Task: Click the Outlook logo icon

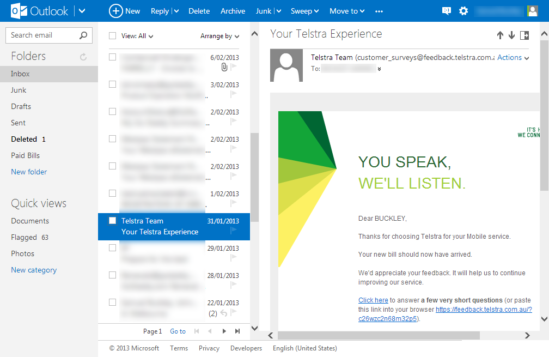Action: point(19,11)
